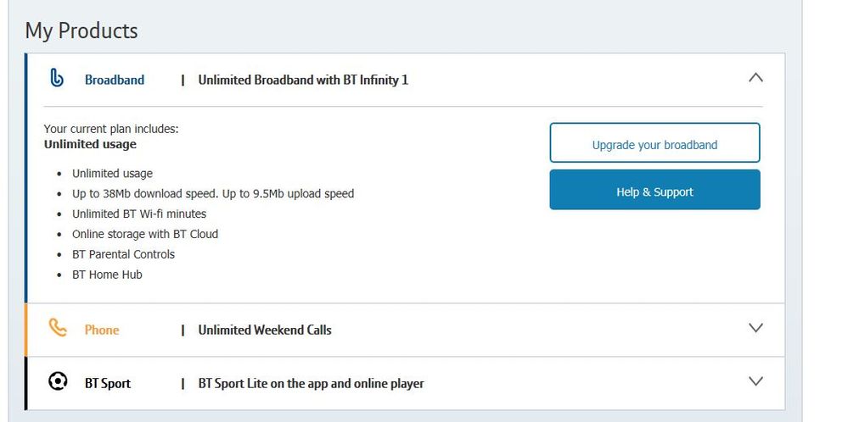This screenshot has height=422, width=848.
Task: Click the BT Sport circular ball icon
Action: click(x=57, y=382)
